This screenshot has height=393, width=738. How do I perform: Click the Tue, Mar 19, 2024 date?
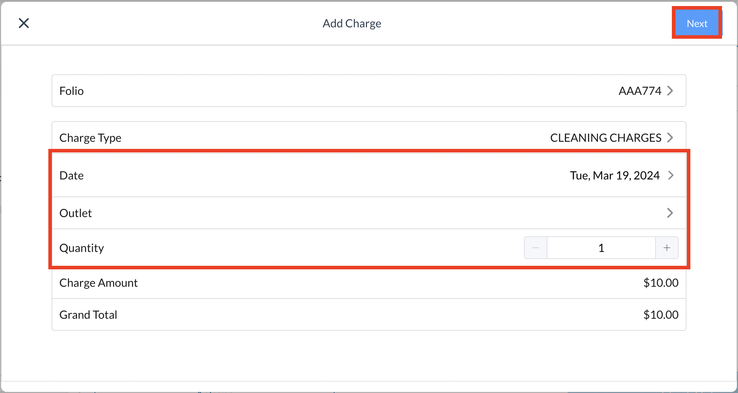pyautogui.click(x=615, y=176)
